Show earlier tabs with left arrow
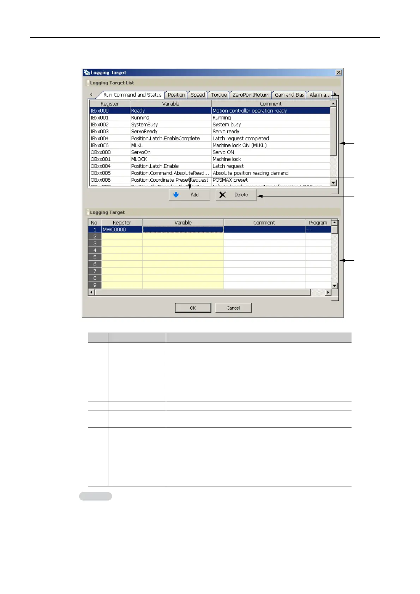 [91, 95]
